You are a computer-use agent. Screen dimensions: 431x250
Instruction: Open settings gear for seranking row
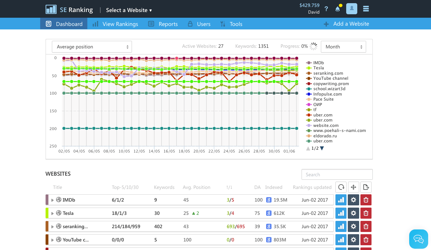coord(353,227)
